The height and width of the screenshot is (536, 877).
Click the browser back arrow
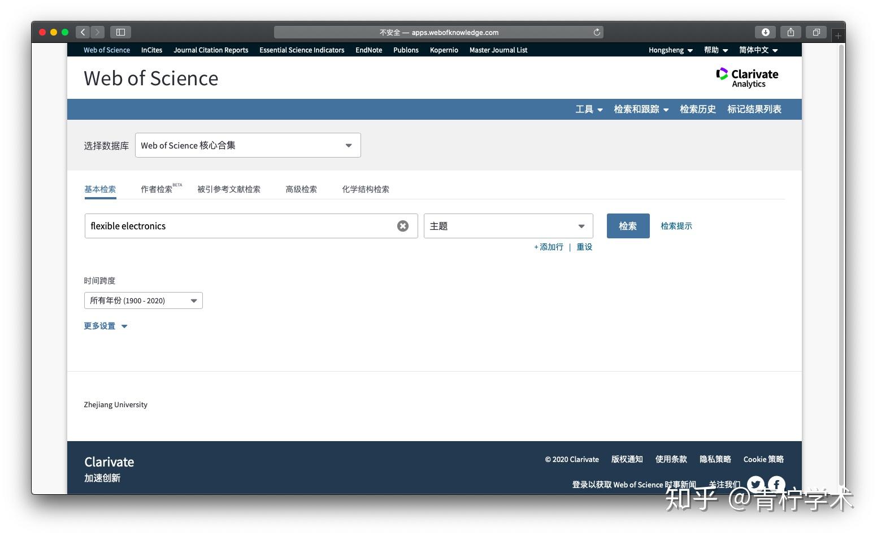click(x=83, y=32)
